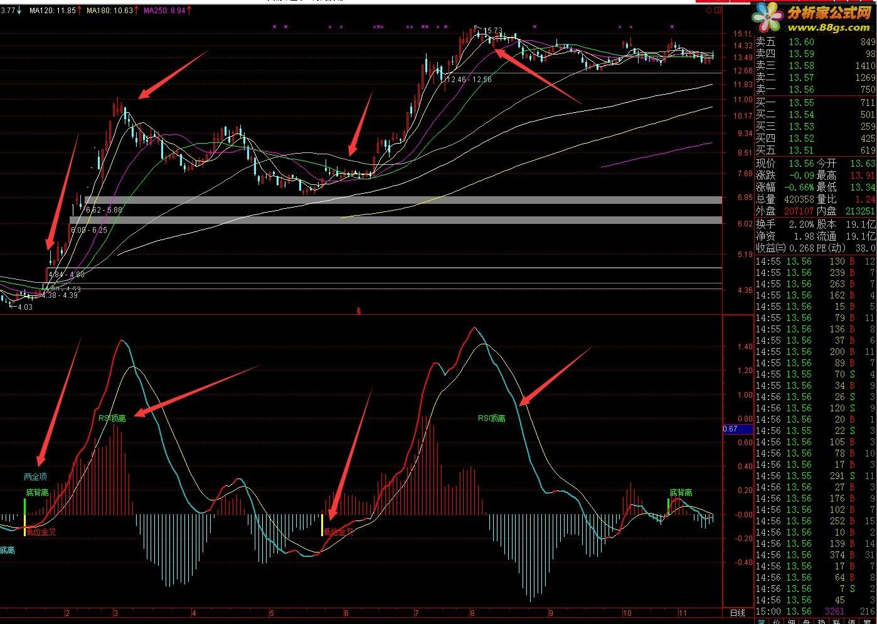Click the 买二 bid row at 13.54
Screen dimensions: 877x624
(x=816, y=115)
